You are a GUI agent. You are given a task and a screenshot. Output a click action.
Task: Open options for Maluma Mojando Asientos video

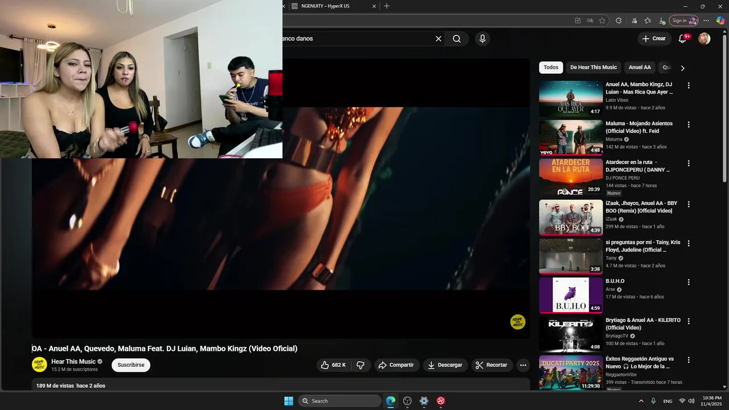pyautogui.click(x=689, y=124)
